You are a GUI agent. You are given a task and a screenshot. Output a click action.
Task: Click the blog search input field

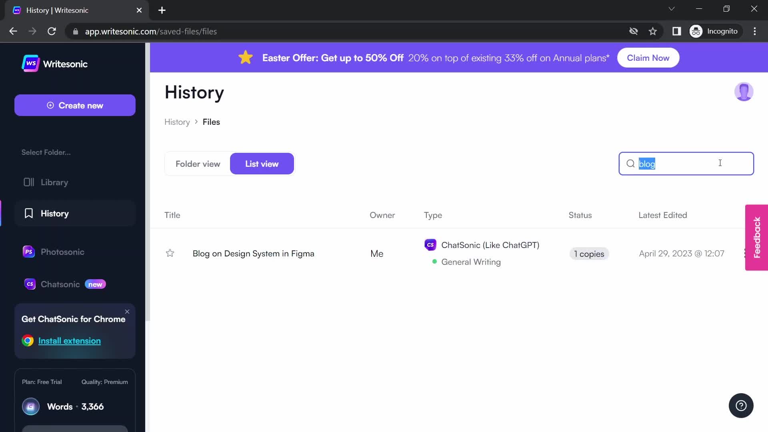click(x=686, y=164)
